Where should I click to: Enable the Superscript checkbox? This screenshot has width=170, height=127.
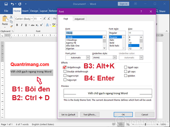coord(65,76)
